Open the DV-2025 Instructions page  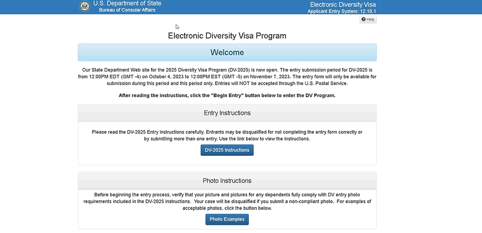[227, 150]
